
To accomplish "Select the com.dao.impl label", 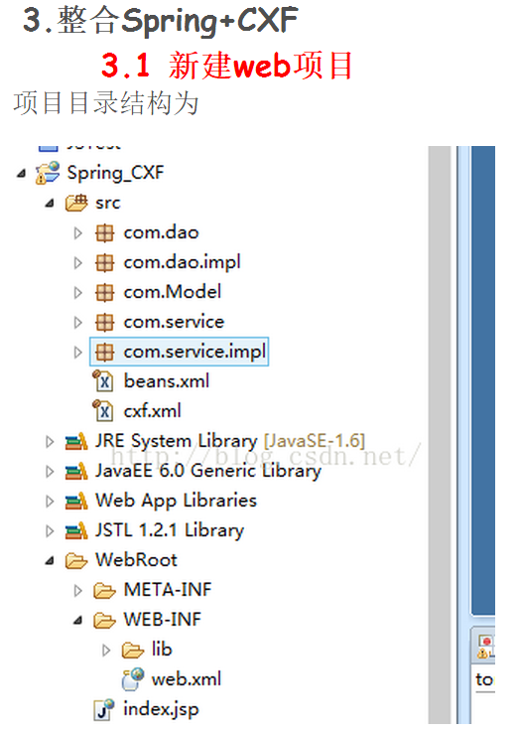I will tap(183, 263).
